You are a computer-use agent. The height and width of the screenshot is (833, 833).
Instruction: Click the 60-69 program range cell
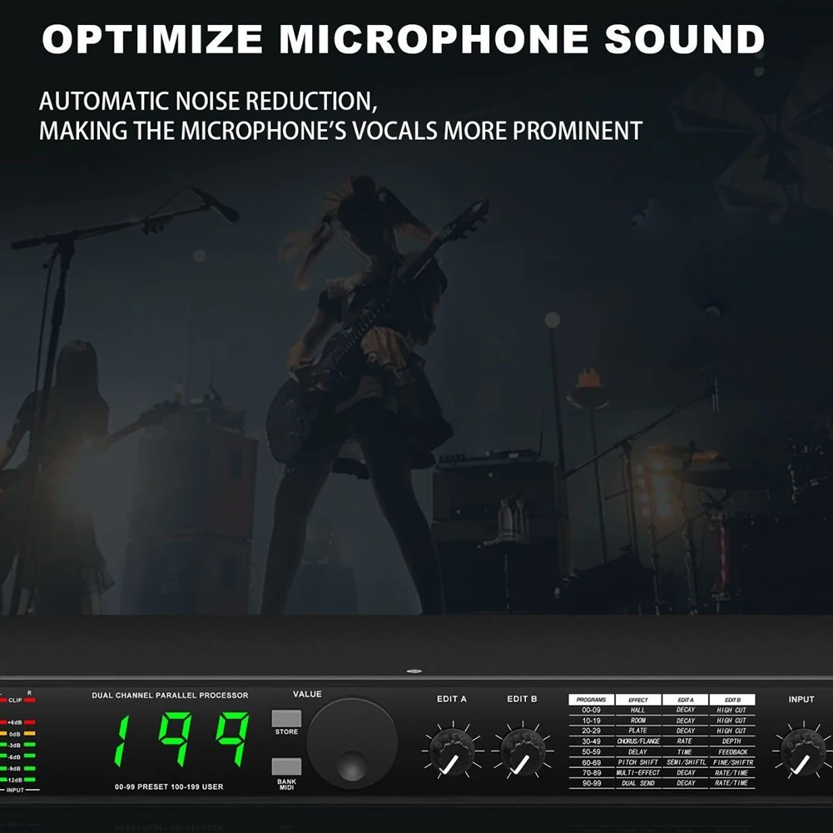[x=592, y=761]
